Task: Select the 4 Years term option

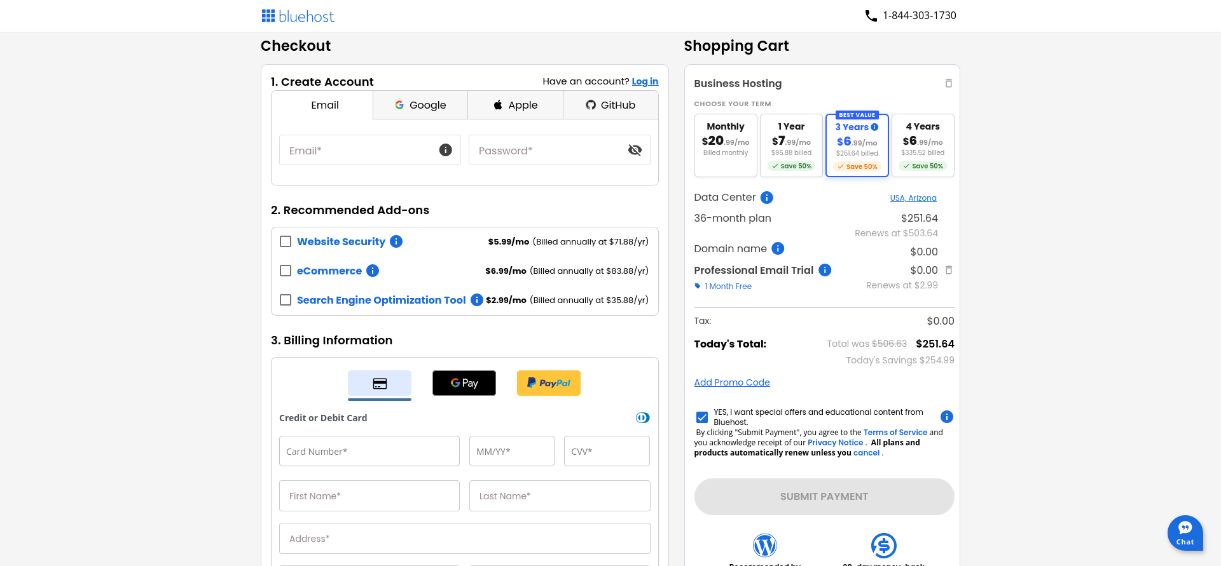Action: (923, 145)
